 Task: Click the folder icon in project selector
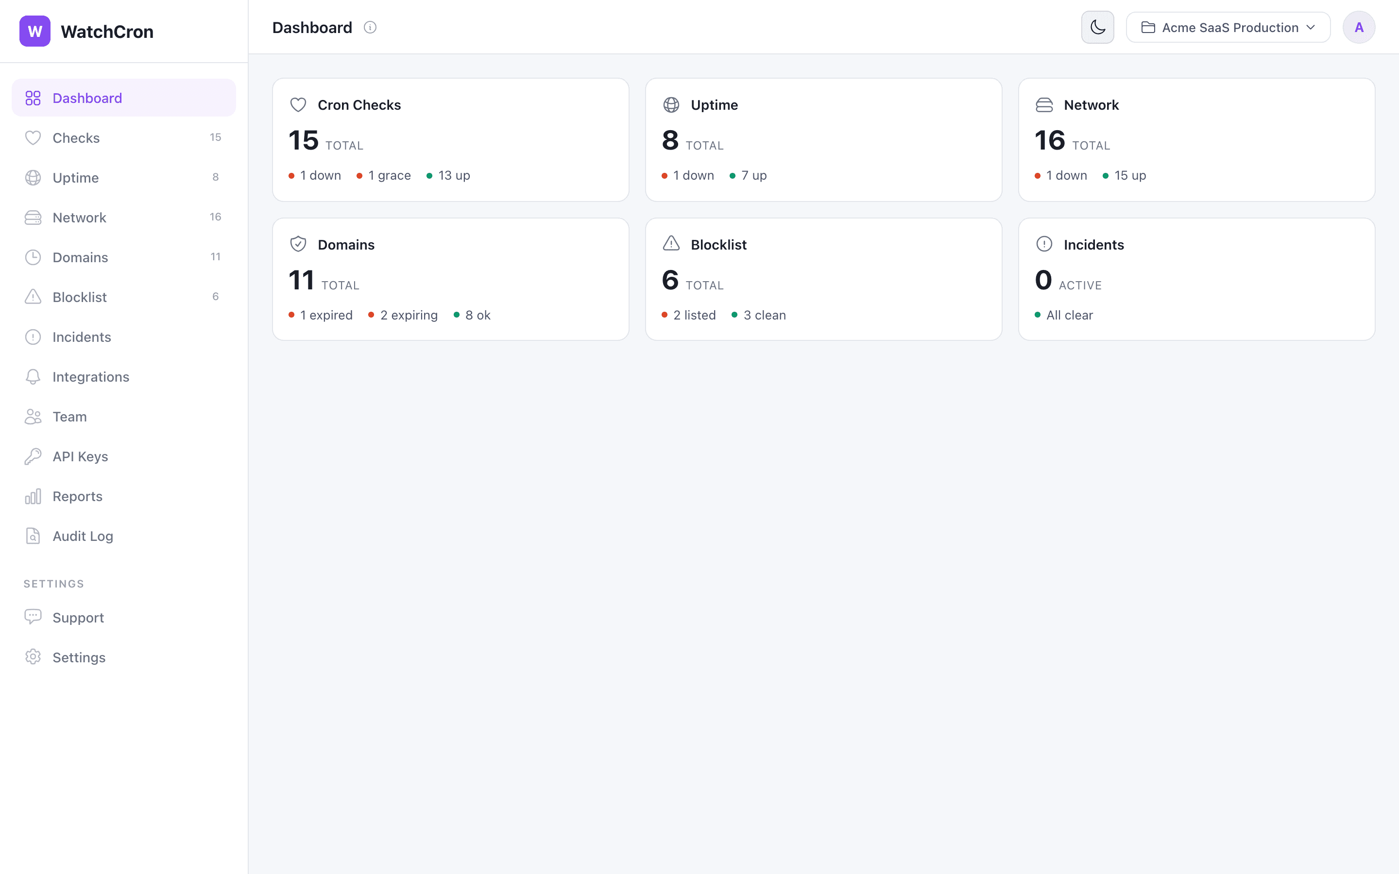pos(1148,28)
